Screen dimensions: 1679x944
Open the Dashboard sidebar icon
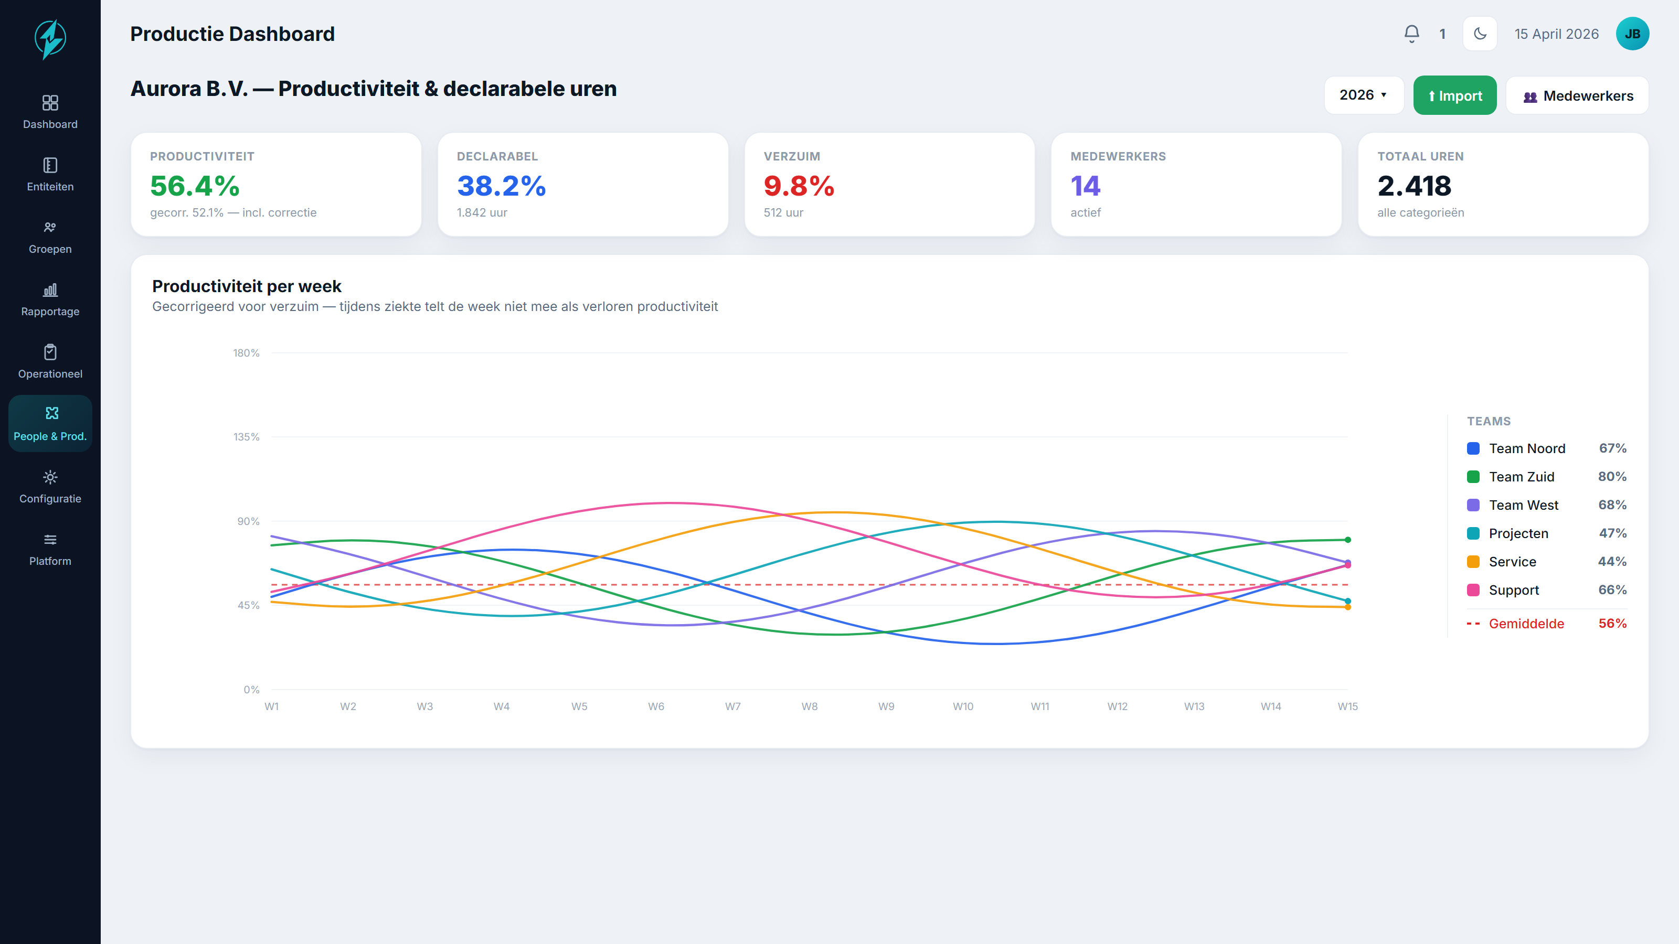[x=50, y=103]
